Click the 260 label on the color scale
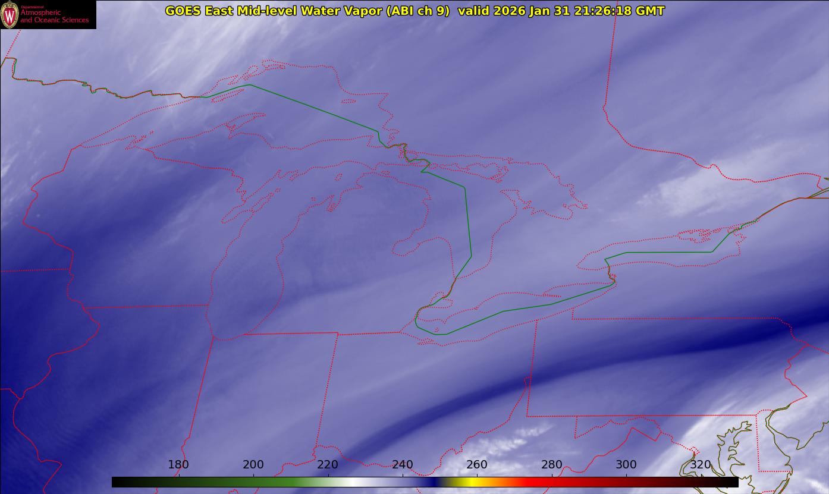 tap(477, 465)
